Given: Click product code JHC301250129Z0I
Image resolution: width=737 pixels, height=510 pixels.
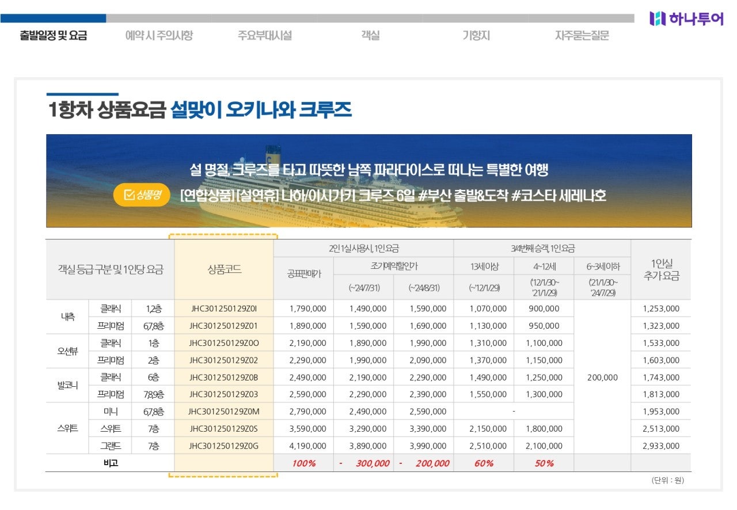Looking at the screenshot, I should click(224, 309).
